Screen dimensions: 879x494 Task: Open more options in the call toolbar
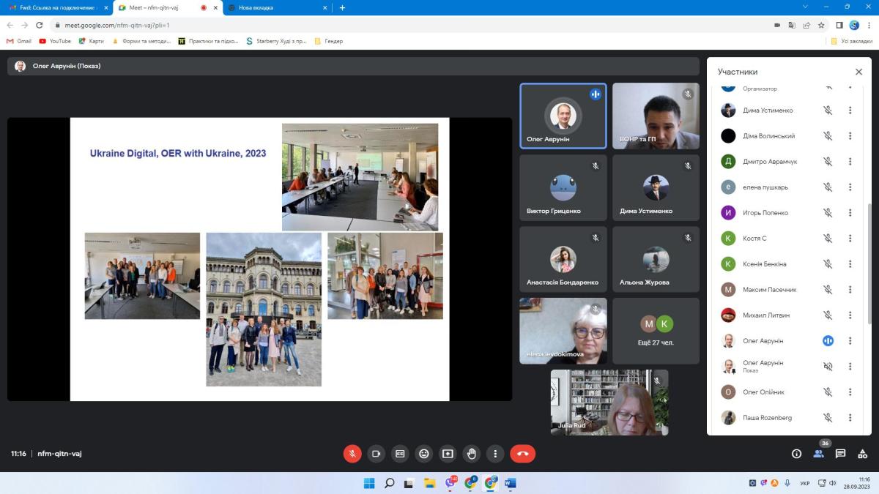[496, 454]
